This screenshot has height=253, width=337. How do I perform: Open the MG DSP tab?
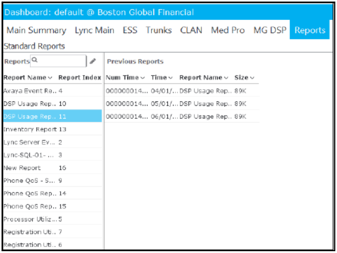(x=270, y=30)
